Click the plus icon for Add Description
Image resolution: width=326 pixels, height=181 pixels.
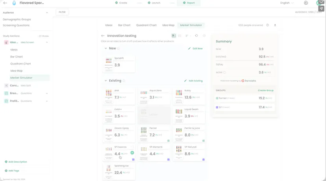click(x=6, y=162)
